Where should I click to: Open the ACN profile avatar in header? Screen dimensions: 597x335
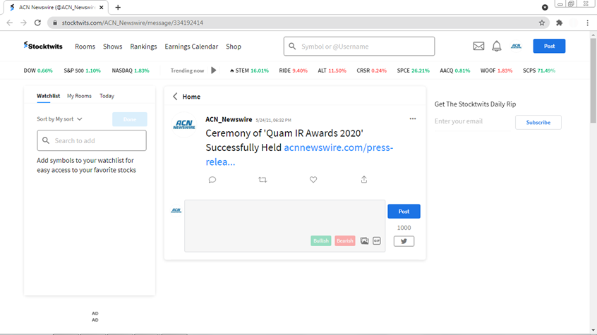516,46
